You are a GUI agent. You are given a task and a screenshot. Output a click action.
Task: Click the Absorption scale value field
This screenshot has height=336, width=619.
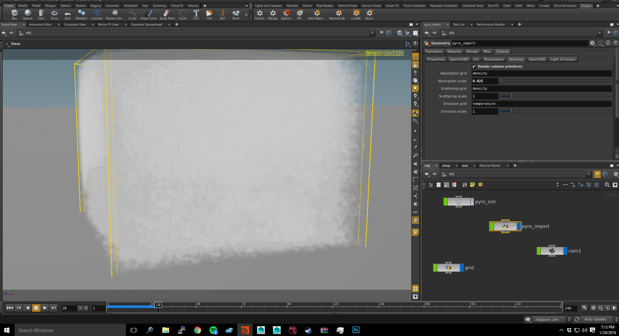tap(485, 81)
